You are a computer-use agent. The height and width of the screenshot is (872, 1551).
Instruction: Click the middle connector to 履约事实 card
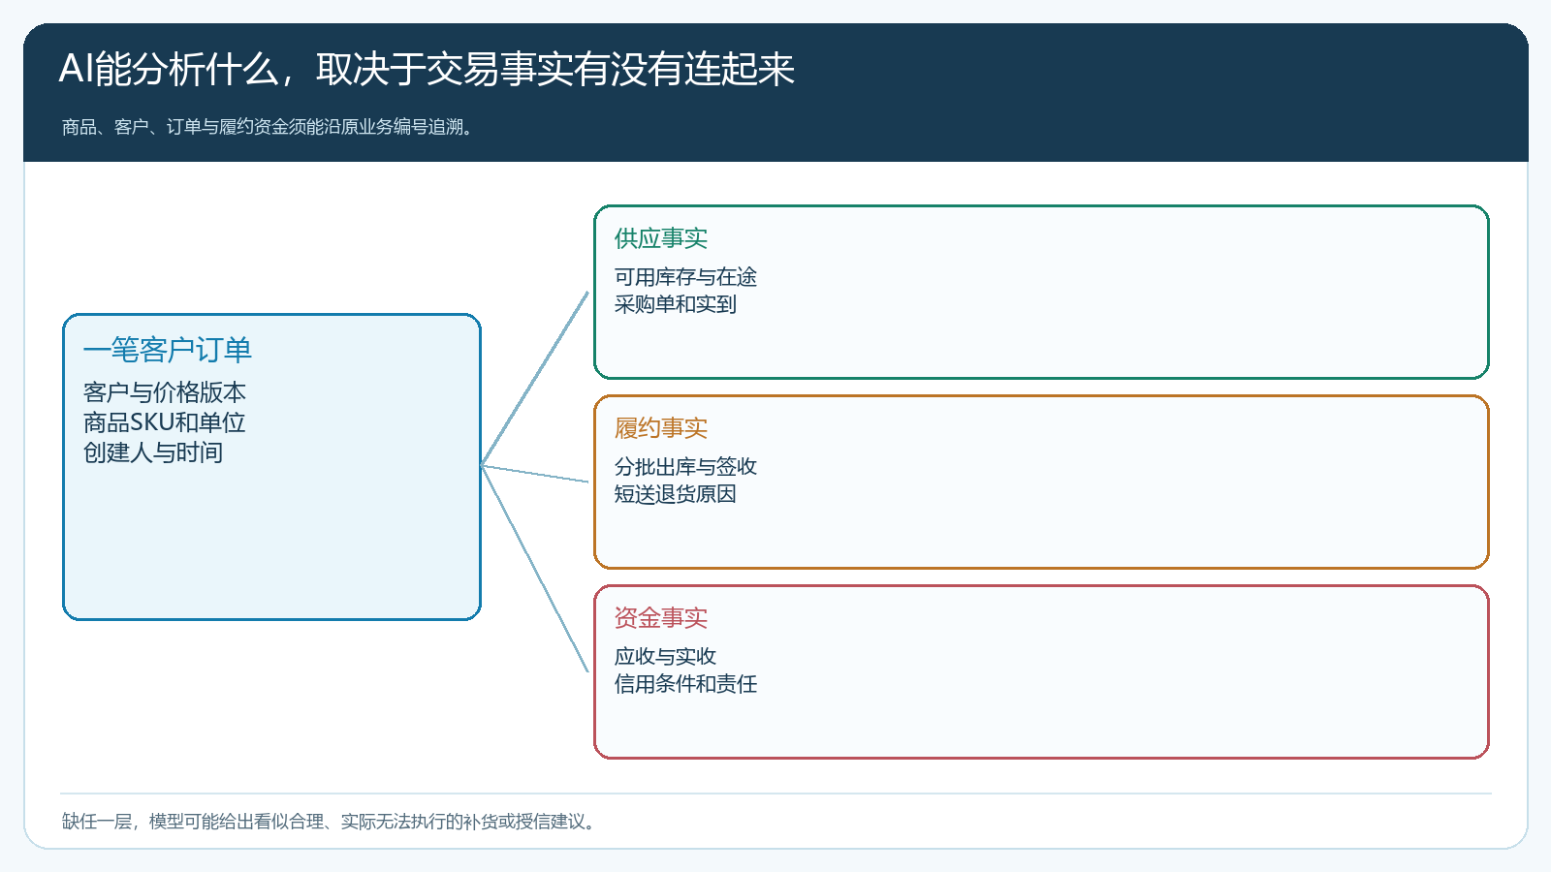point(535,474)
